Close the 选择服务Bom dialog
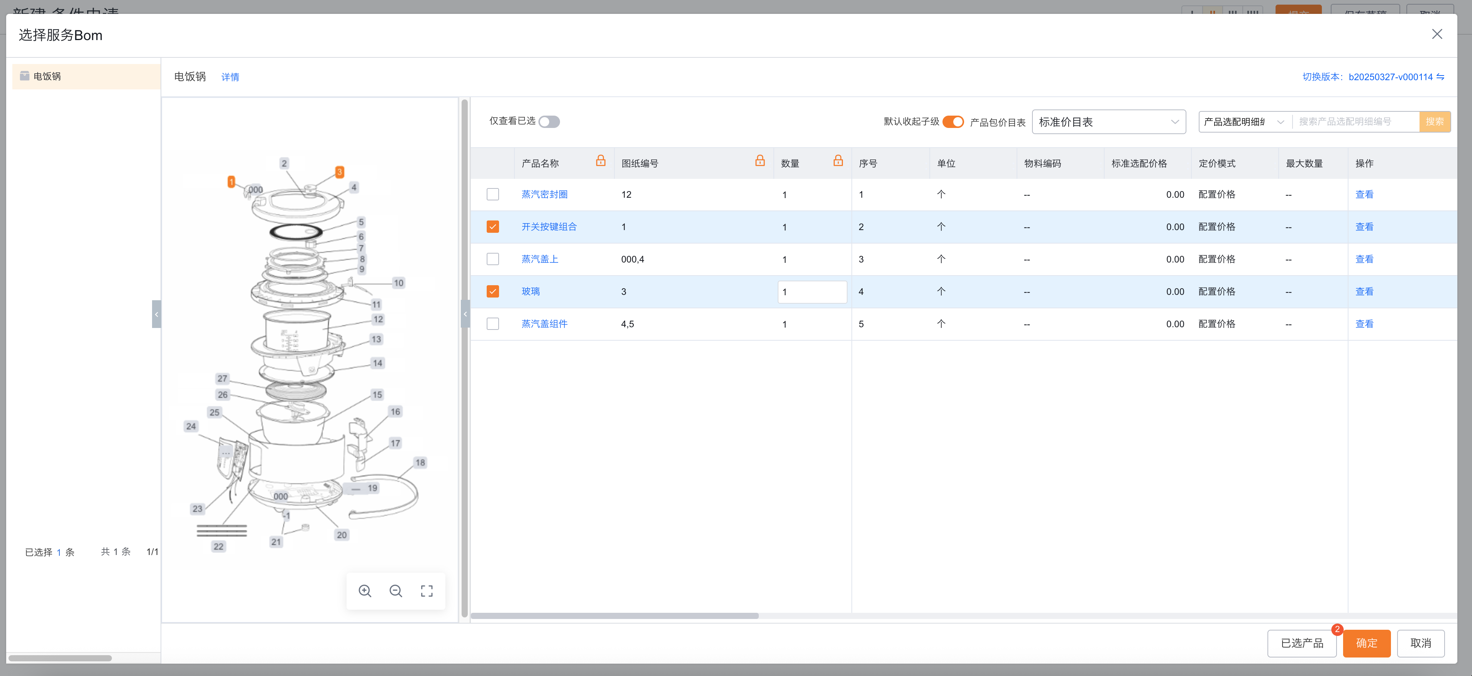 pos(1436,34)
